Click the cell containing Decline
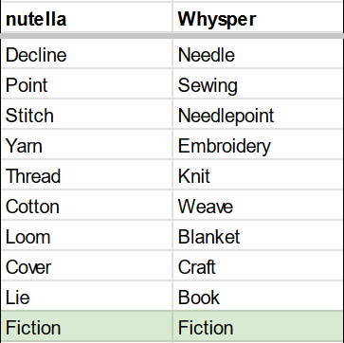 (x=86, y=54)
